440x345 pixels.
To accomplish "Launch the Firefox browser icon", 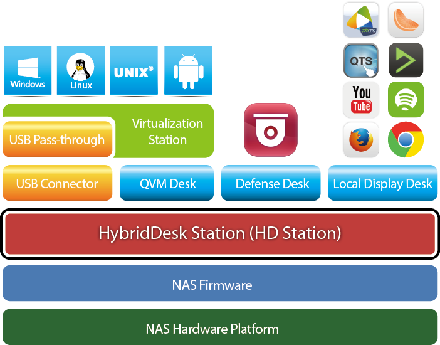I will point(362,139).
